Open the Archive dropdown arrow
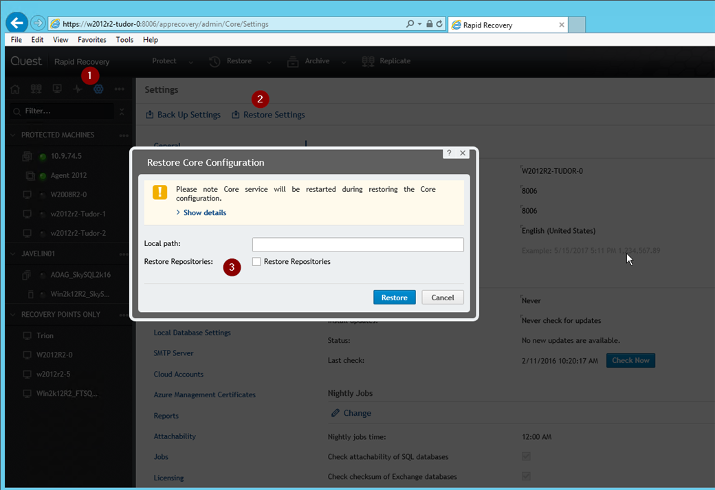Screen dimensions: 715x490 click(x=343, y=62)
